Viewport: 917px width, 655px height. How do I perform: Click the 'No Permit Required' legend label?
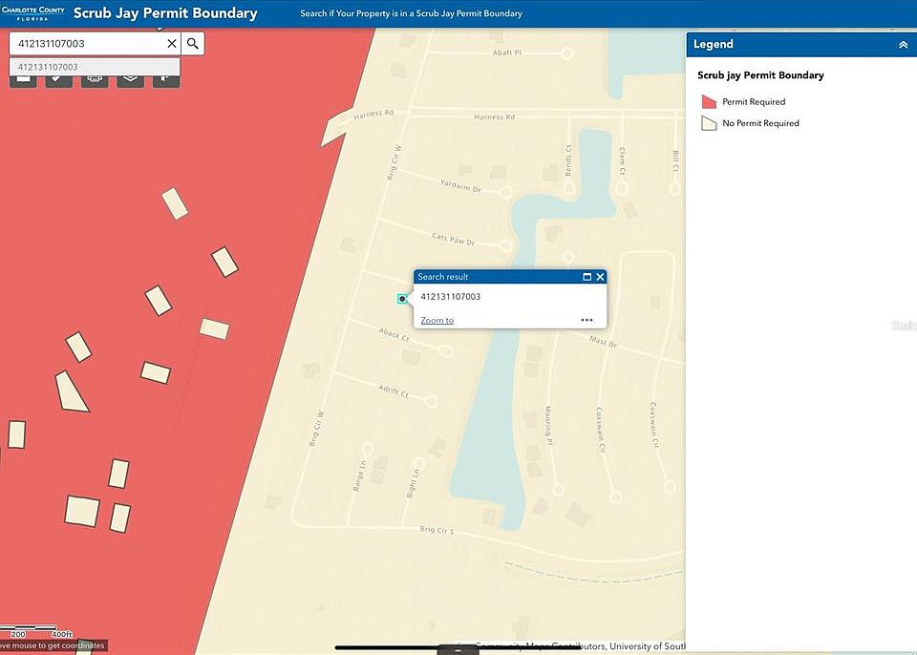tap(760, 123)
